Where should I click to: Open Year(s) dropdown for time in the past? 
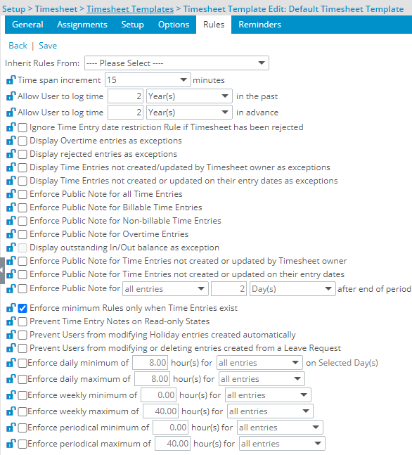click(189, 96)
